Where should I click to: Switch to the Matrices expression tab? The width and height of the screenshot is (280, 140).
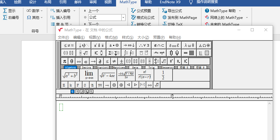(x=119, y=67)
